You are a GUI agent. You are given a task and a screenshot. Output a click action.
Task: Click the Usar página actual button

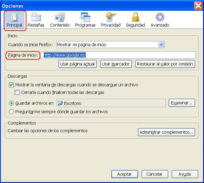click(x=78, y=64)
